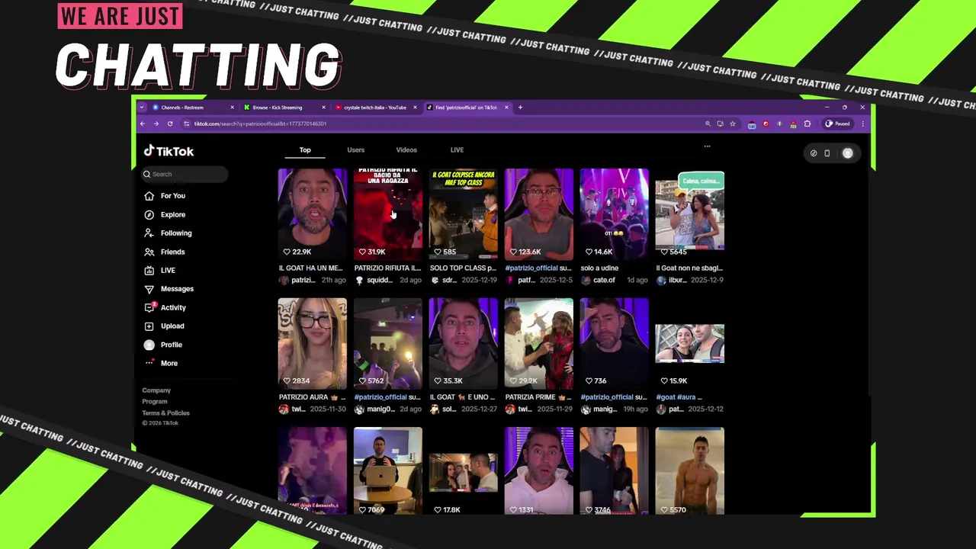
Task: Click the '#goat #aura' caption
Action: point(679,397)
